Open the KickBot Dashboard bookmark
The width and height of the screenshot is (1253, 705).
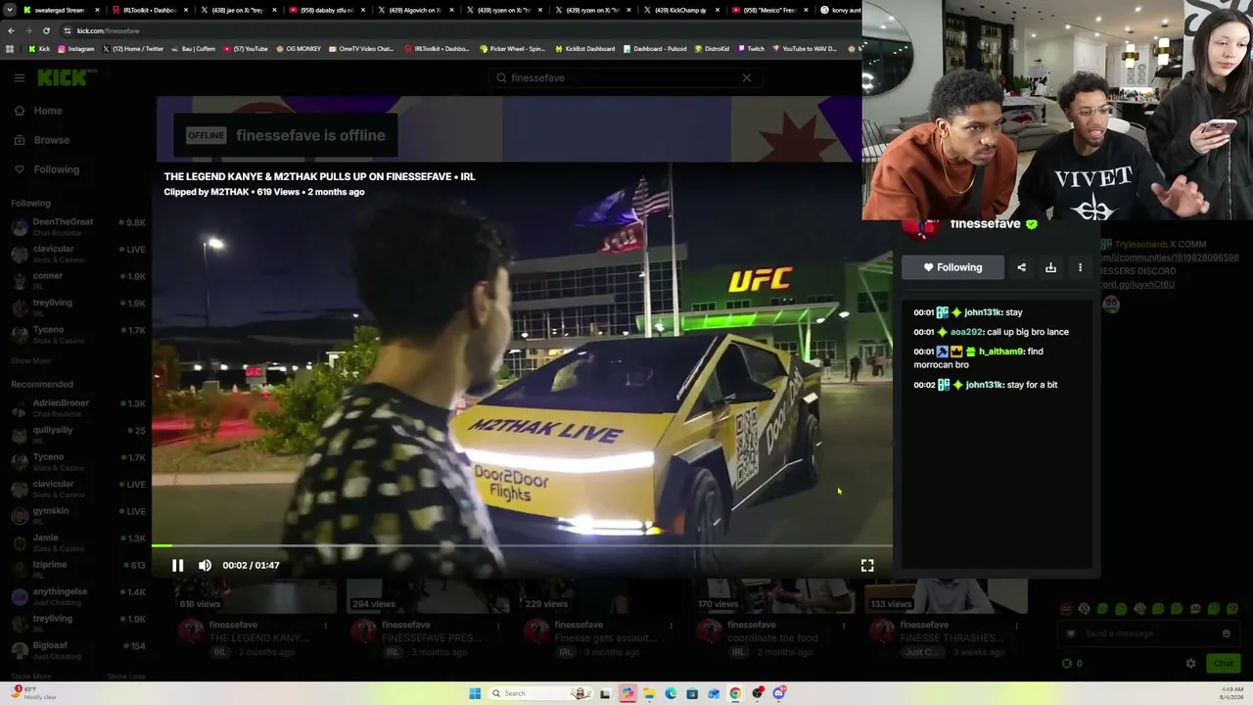[584, 48]
